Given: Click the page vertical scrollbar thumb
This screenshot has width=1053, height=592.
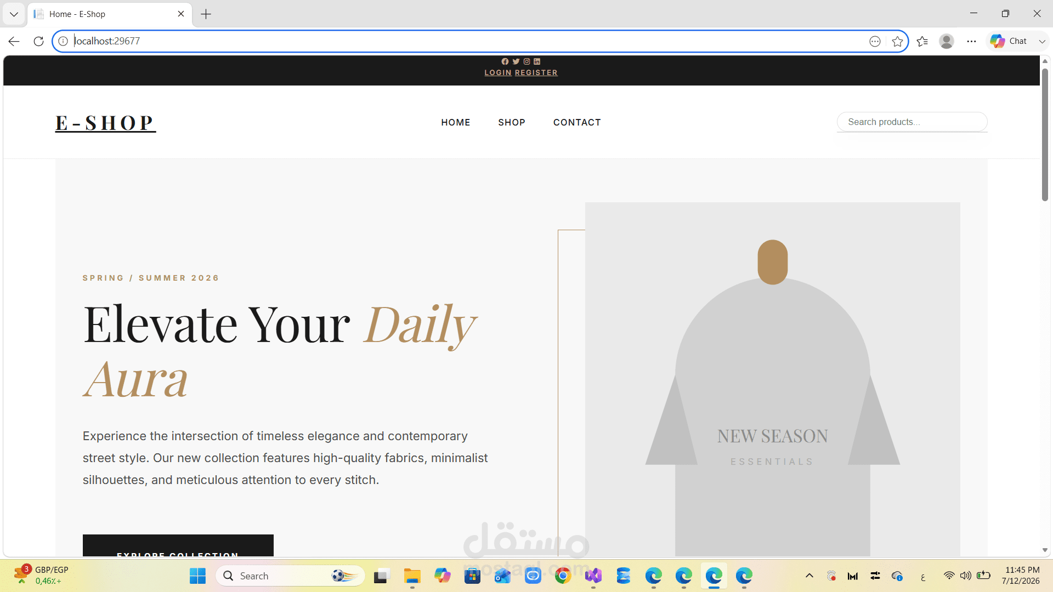Looking at the screenshot, I should 1045,134.
